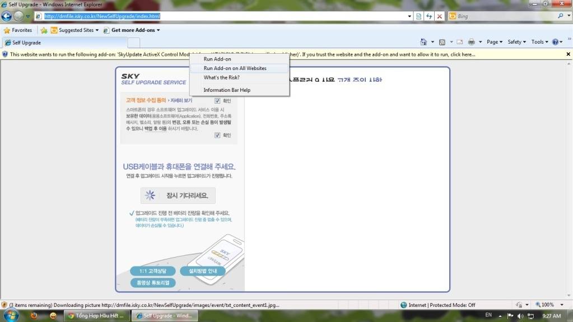
Task: Show hidden tray icons arrow
Action: tap(500, 316)
